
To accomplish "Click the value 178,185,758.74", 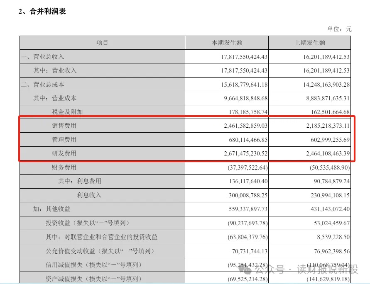I will point(248,112).
